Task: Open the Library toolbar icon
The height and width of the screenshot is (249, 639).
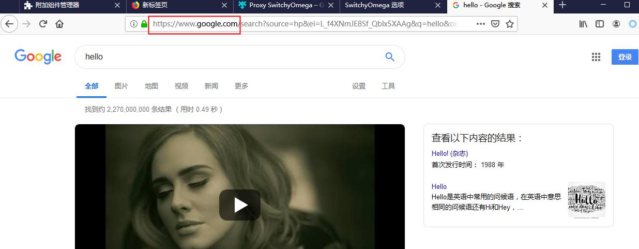Action: coord(583,24)
